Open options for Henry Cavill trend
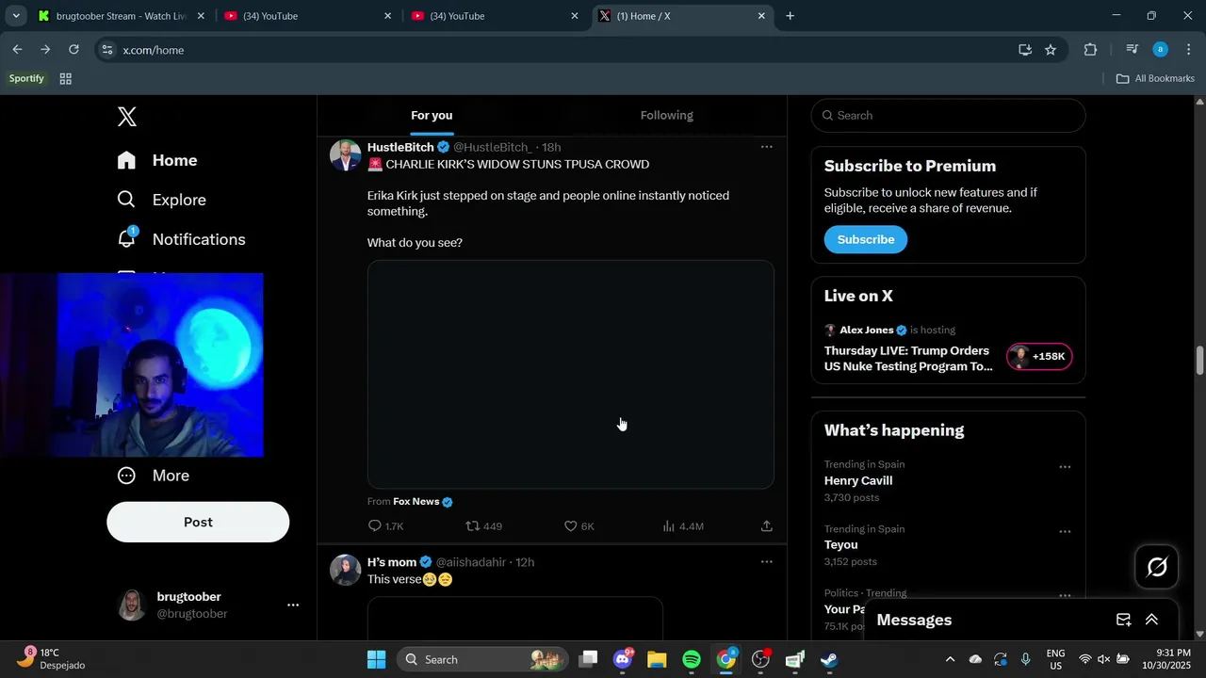This screenshot has height=678, width=1206. (1065, 467)
